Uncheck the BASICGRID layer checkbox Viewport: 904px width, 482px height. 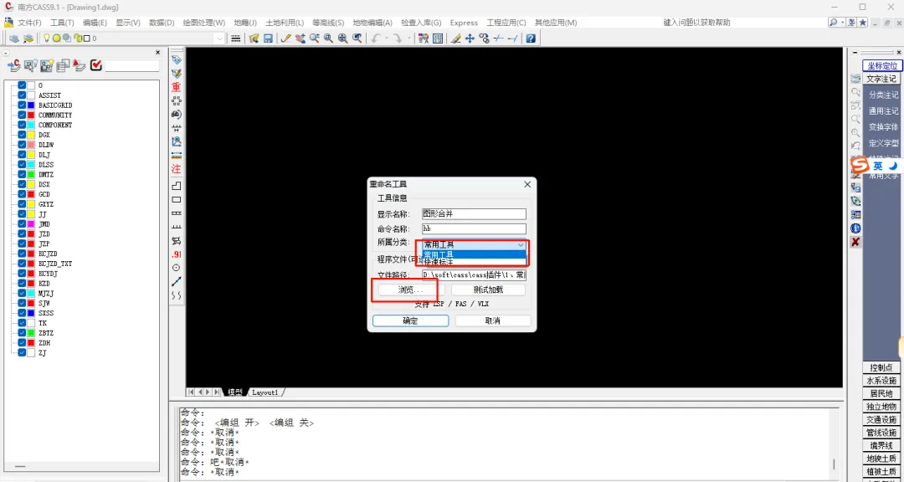point(22,105)
